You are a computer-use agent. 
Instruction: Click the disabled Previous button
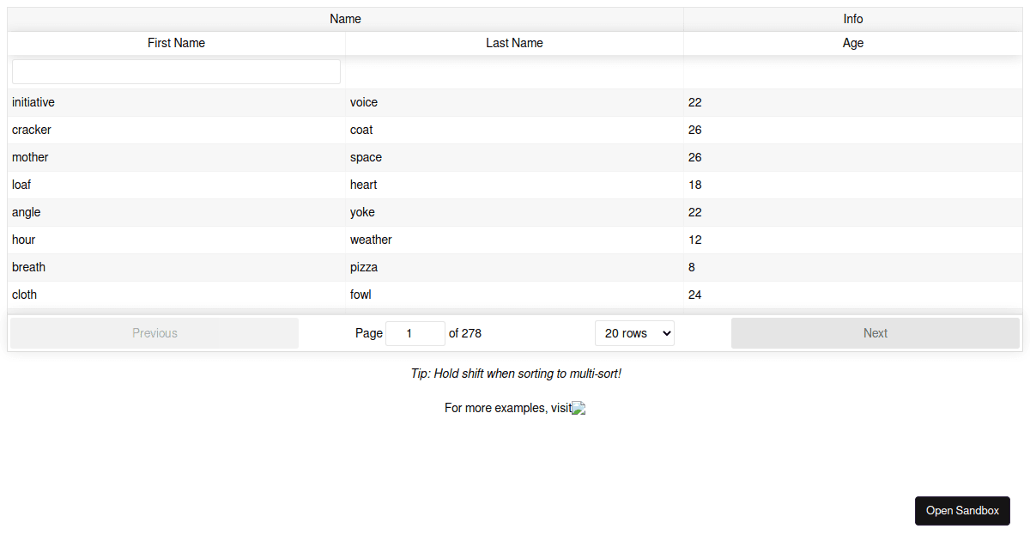[x=154, y=332]
